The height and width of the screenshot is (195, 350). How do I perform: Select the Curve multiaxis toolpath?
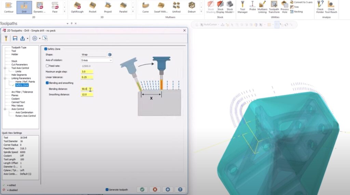pyautogui.click(x=146, y=7)
